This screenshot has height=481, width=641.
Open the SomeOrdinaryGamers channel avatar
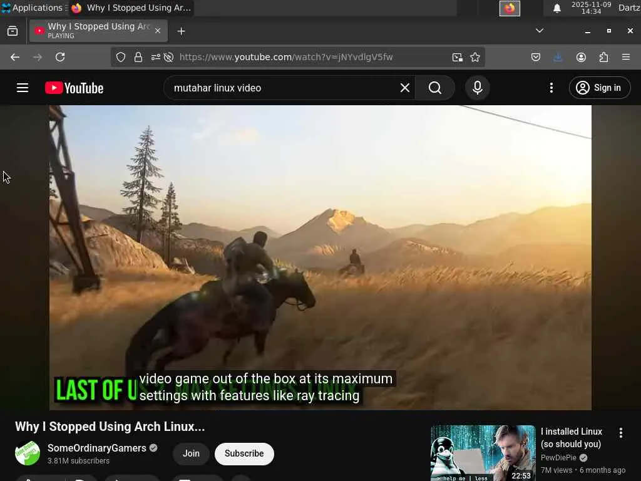pos(28,453)
